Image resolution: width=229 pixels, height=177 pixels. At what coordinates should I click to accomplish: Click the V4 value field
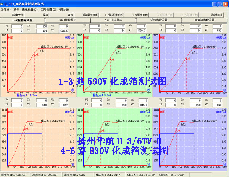17,101
